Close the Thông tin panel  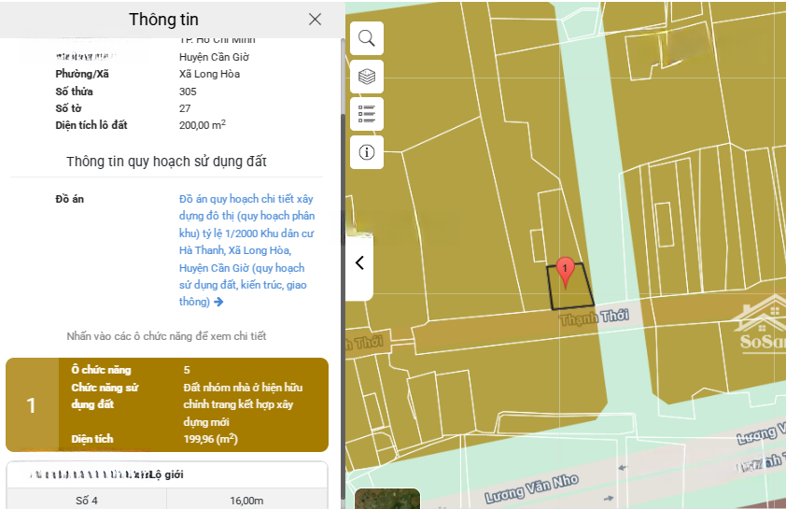tap(315, 20)
